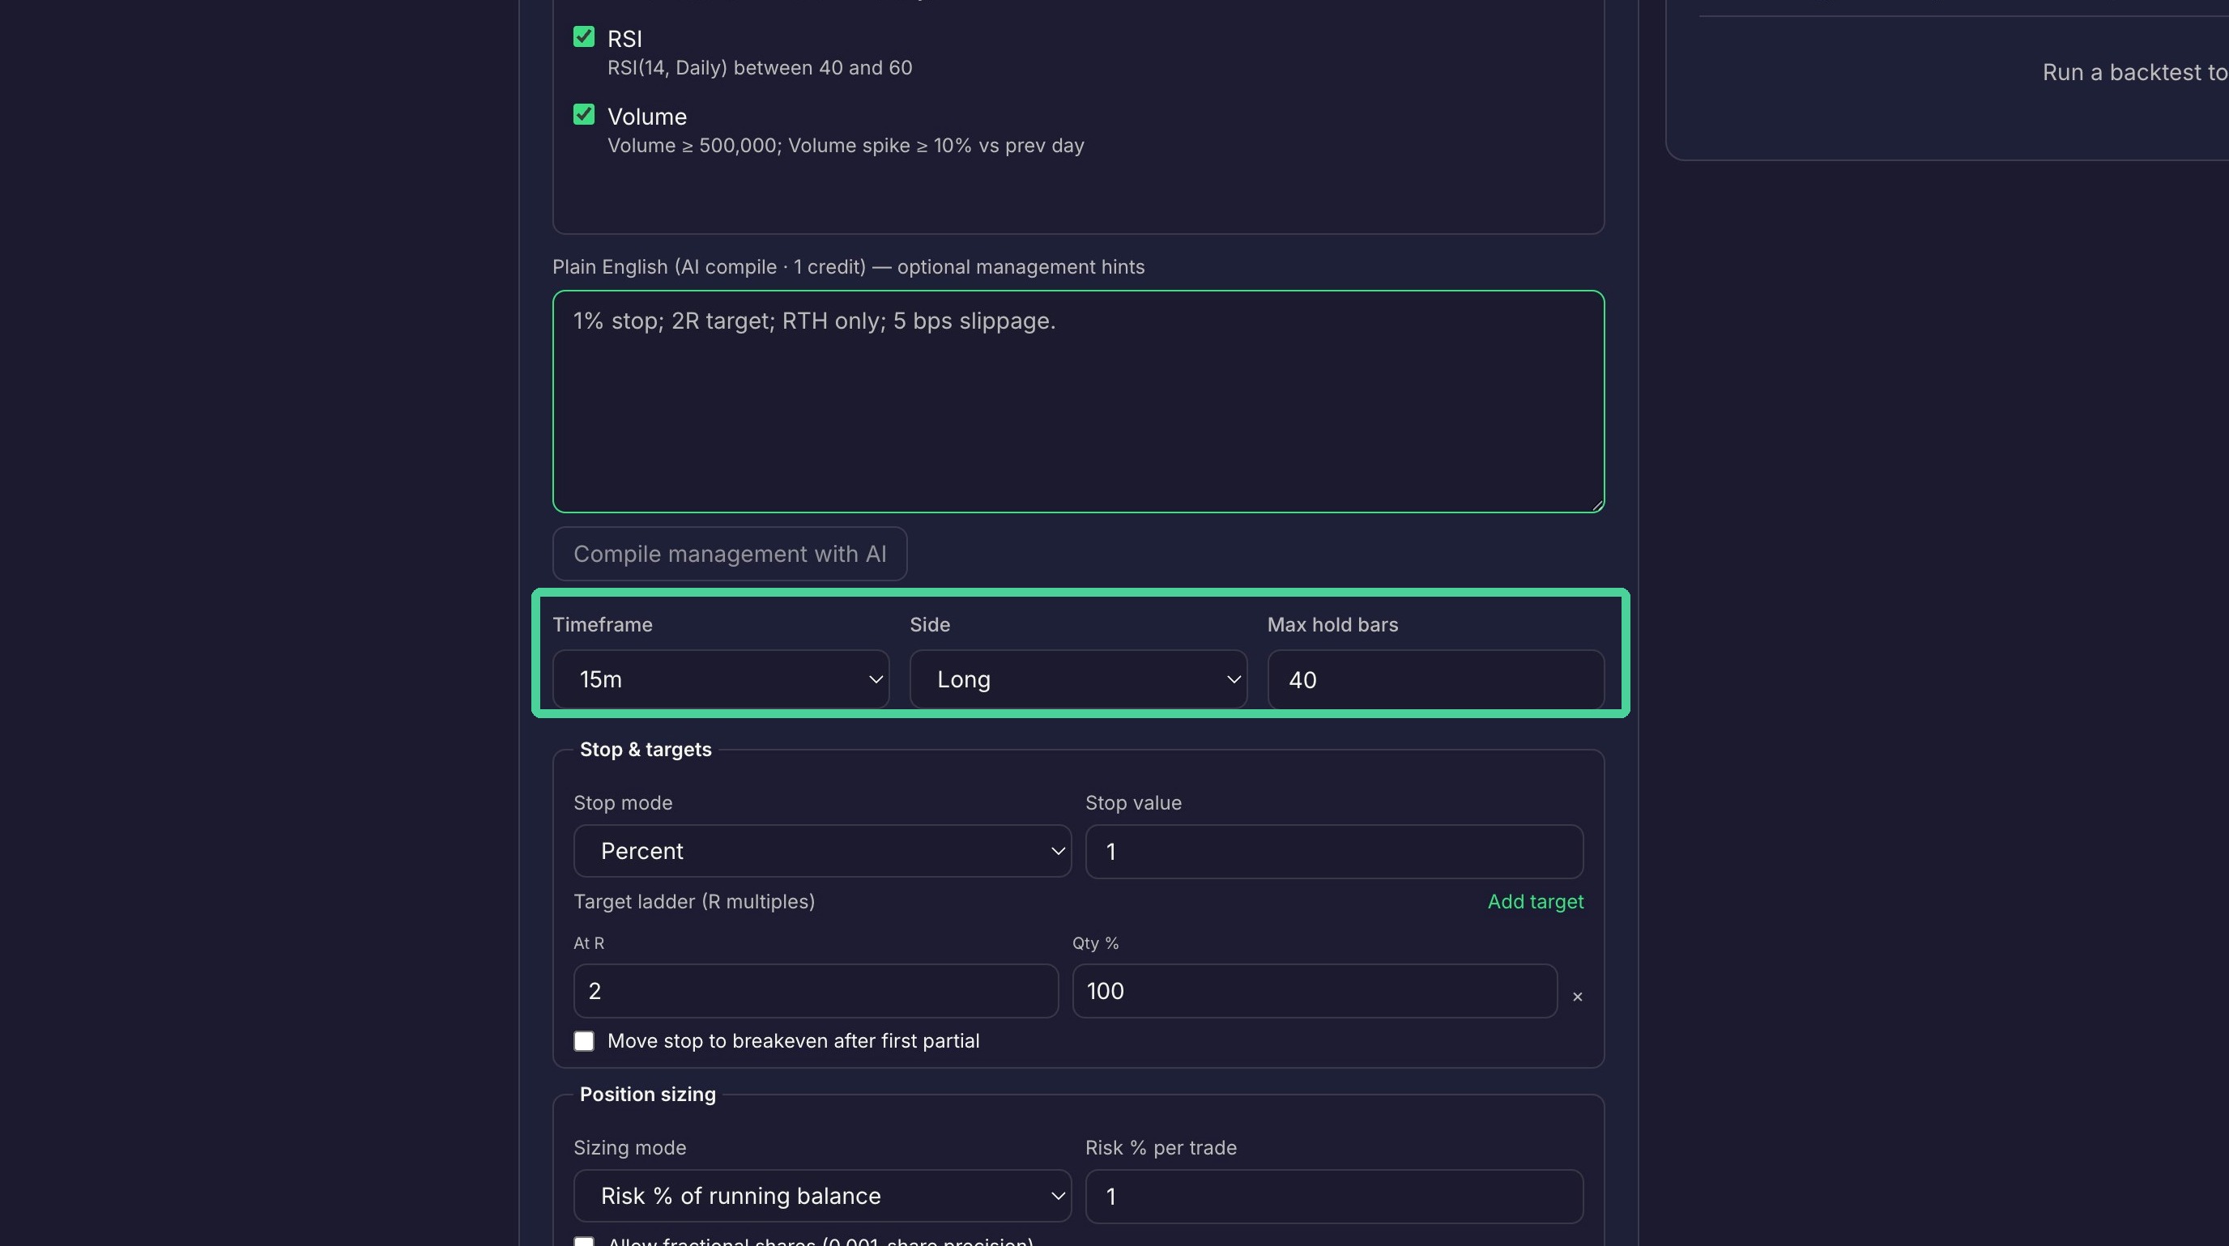Click the Add target link
Image resolution: width=2229 pixels, height=1246 pixels.
(1535, 901)
